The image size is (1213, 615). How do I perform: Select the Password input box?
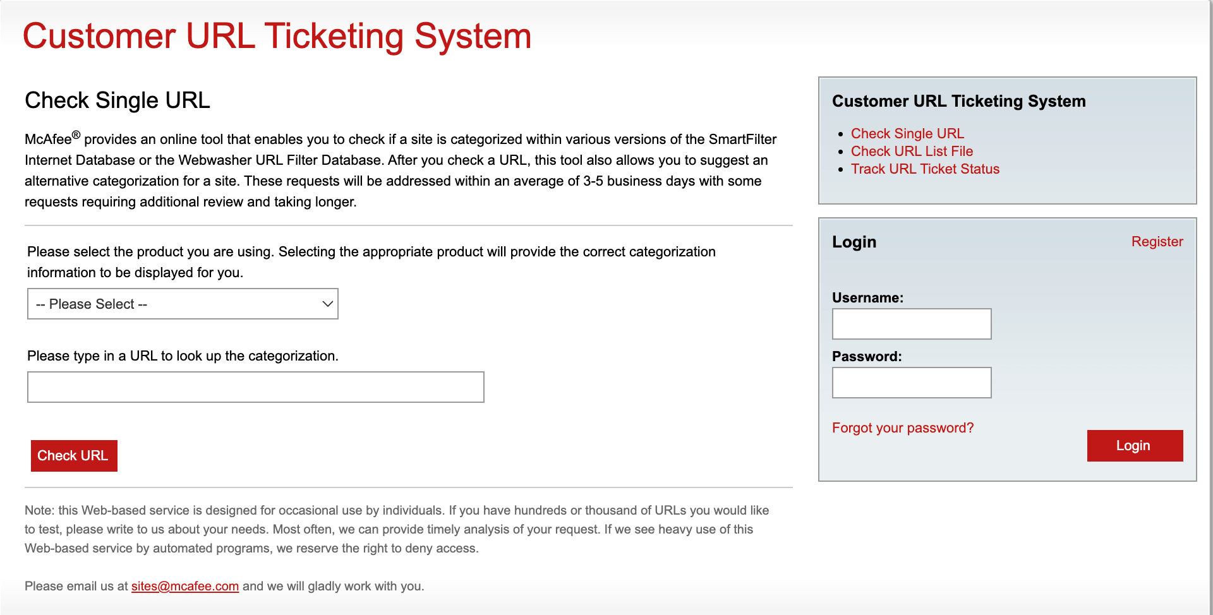point(911,383)
